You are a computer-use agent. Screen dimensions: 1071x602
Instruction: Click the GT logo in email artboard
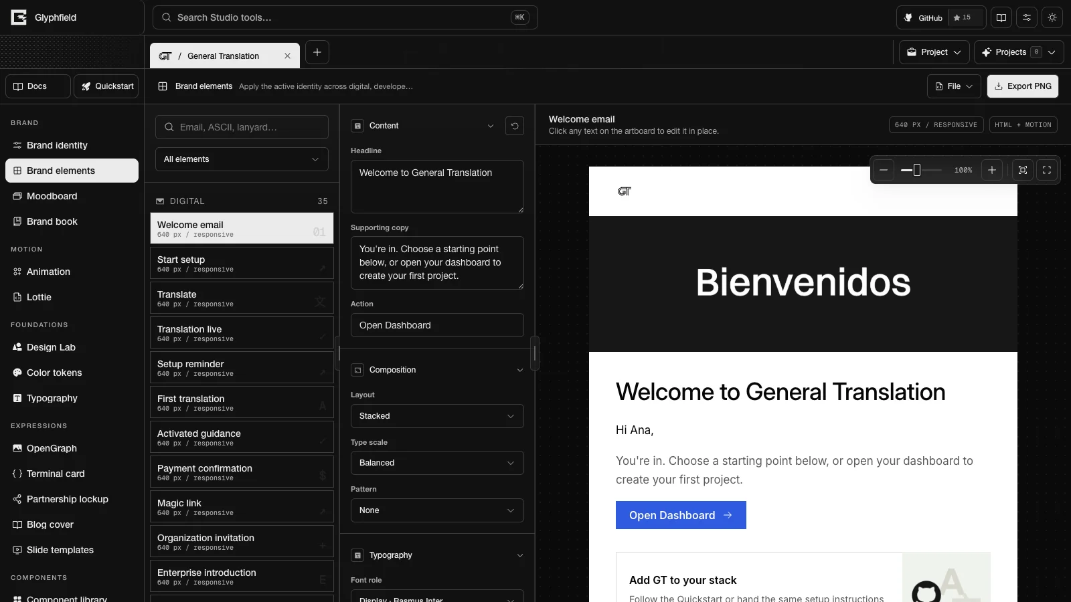click(x=625, y=191)
